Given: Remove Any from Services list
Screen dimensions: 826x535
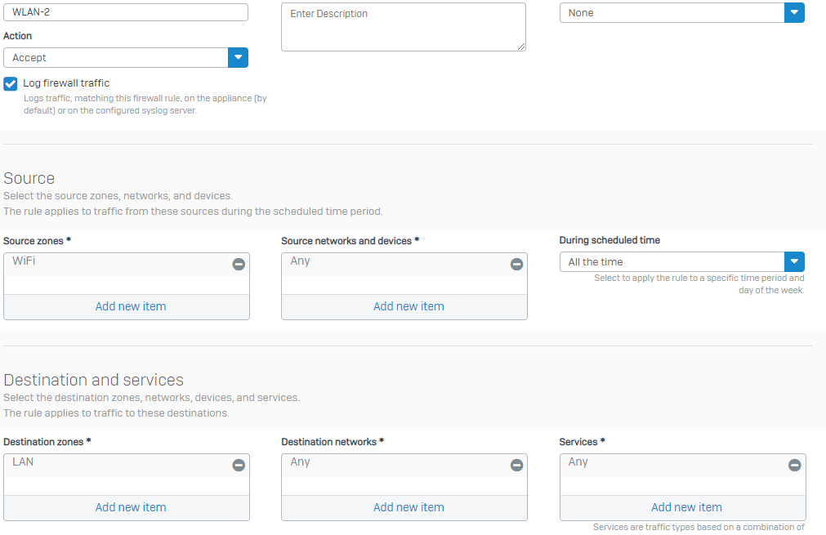Looking at the screenshot, I should coord(794,465).
